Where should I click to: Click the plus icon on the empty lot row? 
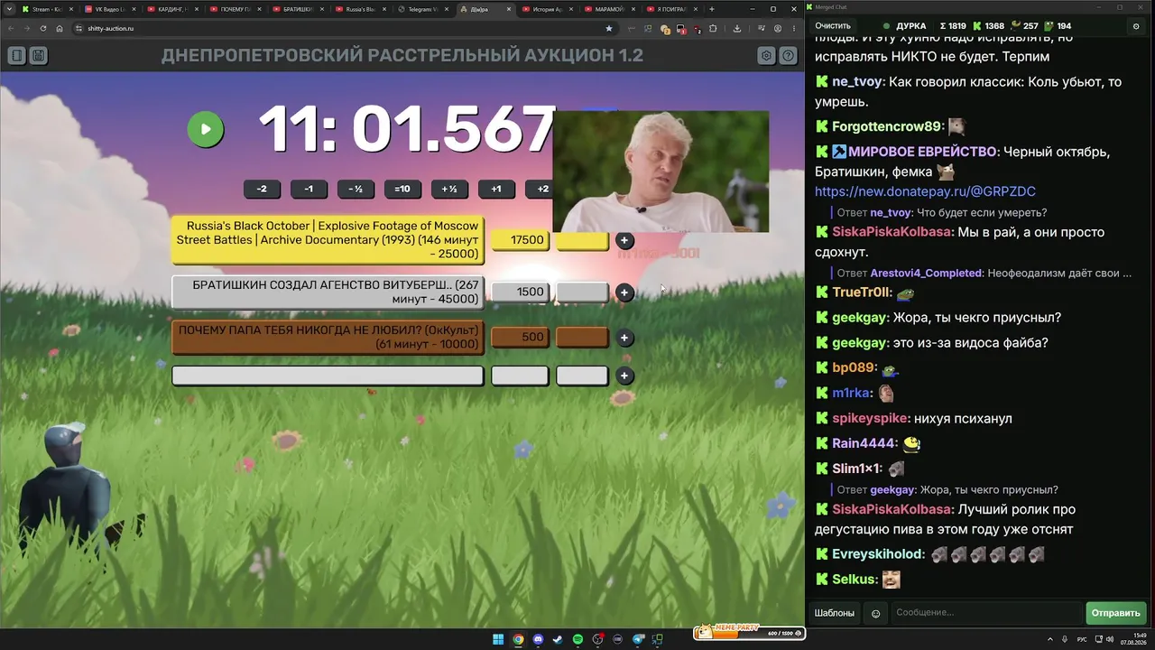(x=624, y=376)
